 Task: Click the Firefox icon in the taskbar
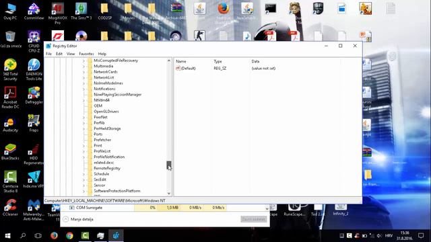[54, 235]
